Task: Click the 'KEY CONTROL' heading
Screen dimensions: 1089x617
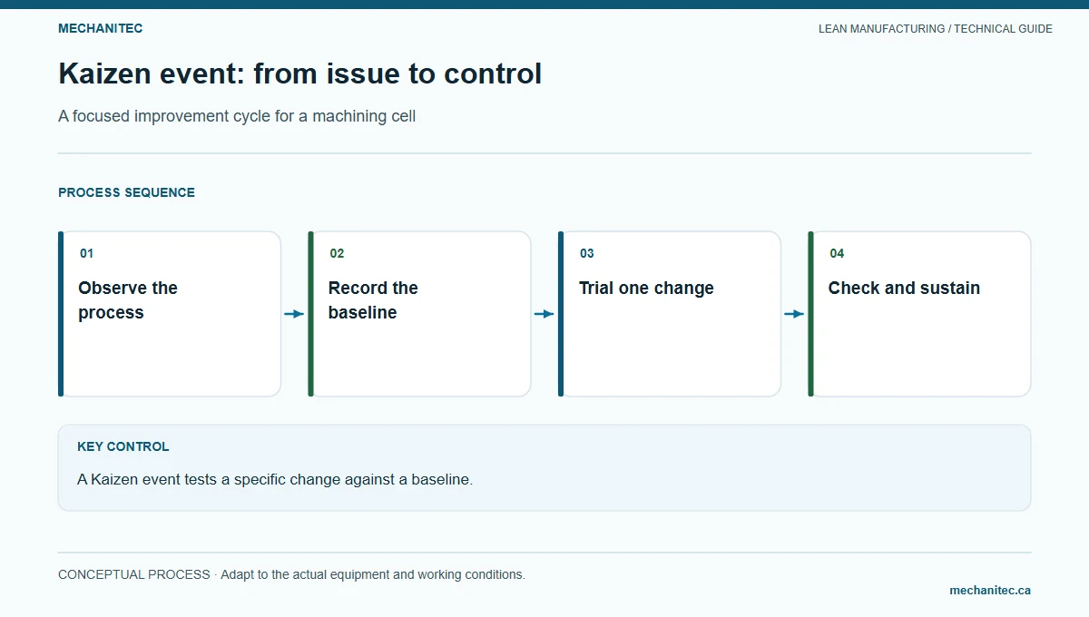Action: tap(123, 446)
